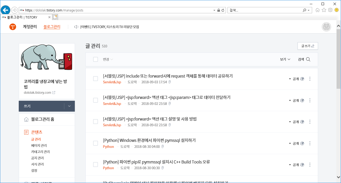This screenshot has width=341, height=183.
Task: Open 공개 dropdown on C++ Build Tools post
Action: 294,165
